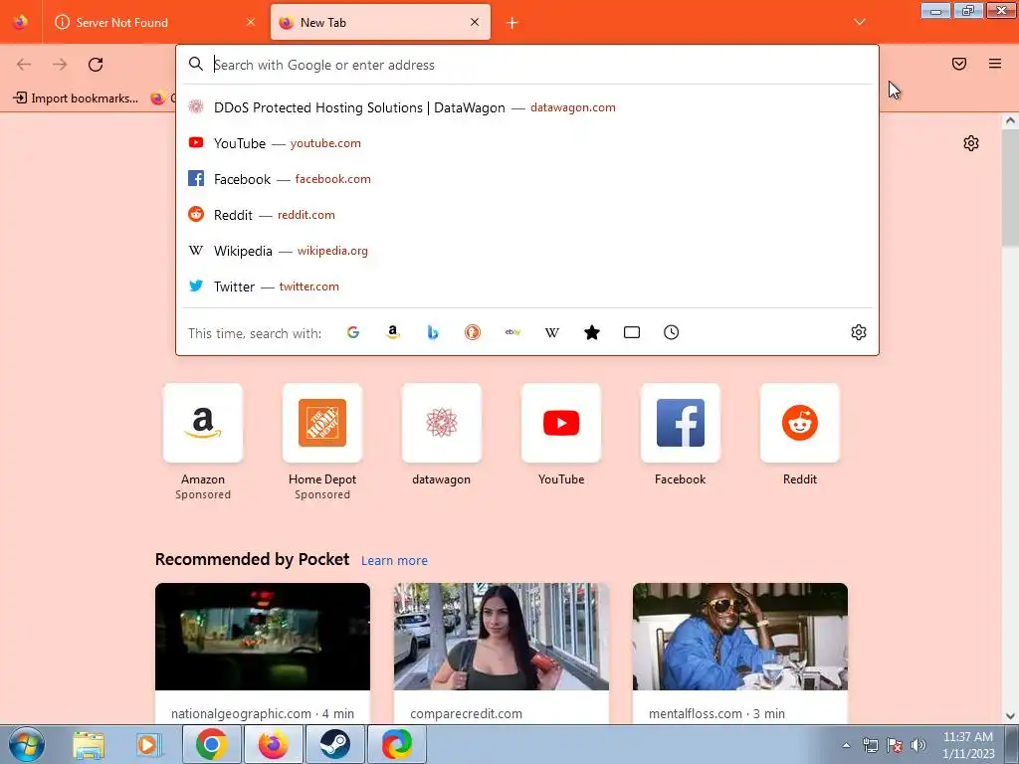Viewport: 1019px width, 764px height.
Task: Open the volume speaker tray icon
Action: click(918, 745)
